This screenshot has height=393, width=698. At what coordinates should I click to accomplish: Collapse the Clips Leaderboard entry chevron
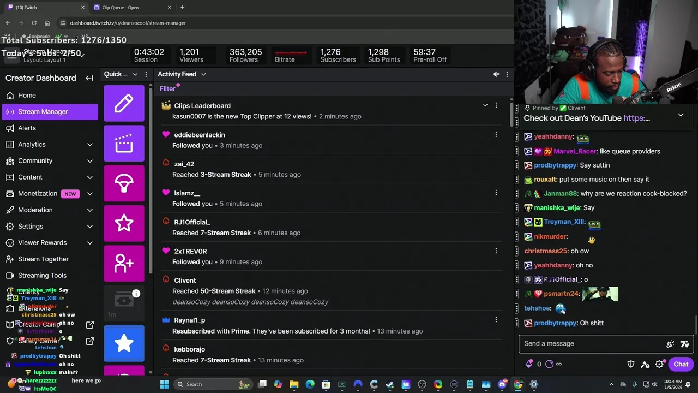tap(485, 105)
